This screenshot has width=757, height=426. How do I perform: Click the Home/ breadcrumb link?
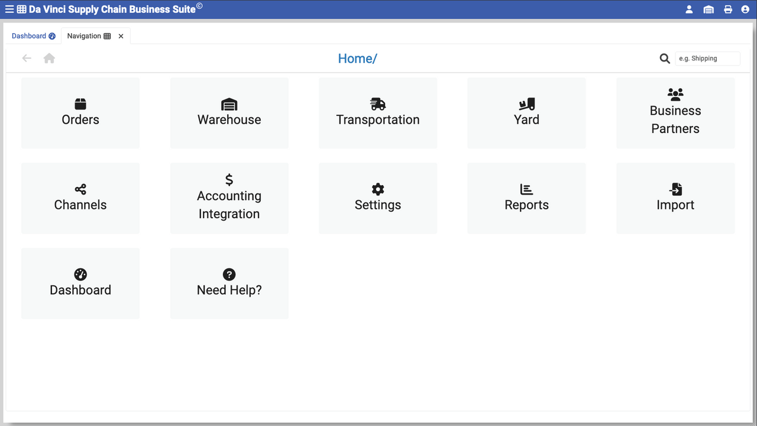click(357, 58)
